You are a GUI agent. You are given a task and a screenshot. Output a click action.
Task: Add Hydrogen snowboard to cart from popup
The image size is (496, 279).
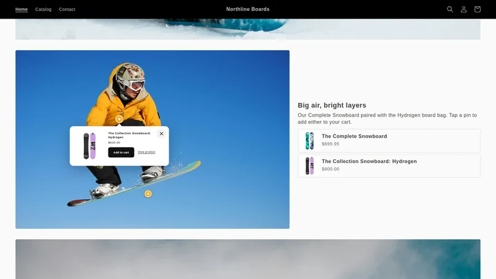tap(121, 152)
